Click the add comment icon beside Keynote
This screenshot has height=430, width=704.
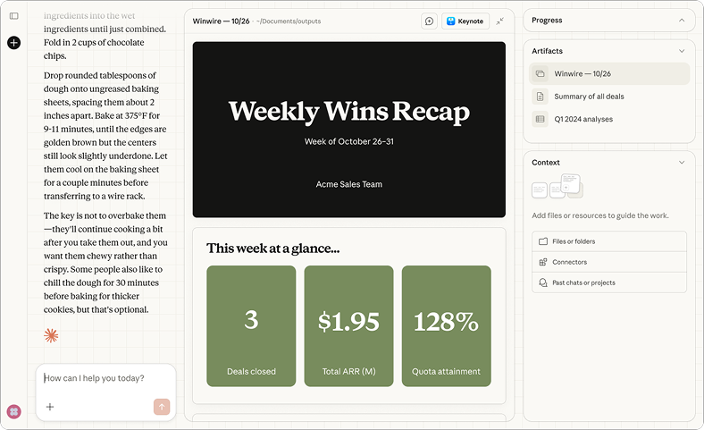pos(429,21)
